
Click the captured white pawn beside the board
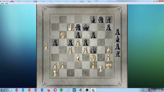tap(46, 47)
